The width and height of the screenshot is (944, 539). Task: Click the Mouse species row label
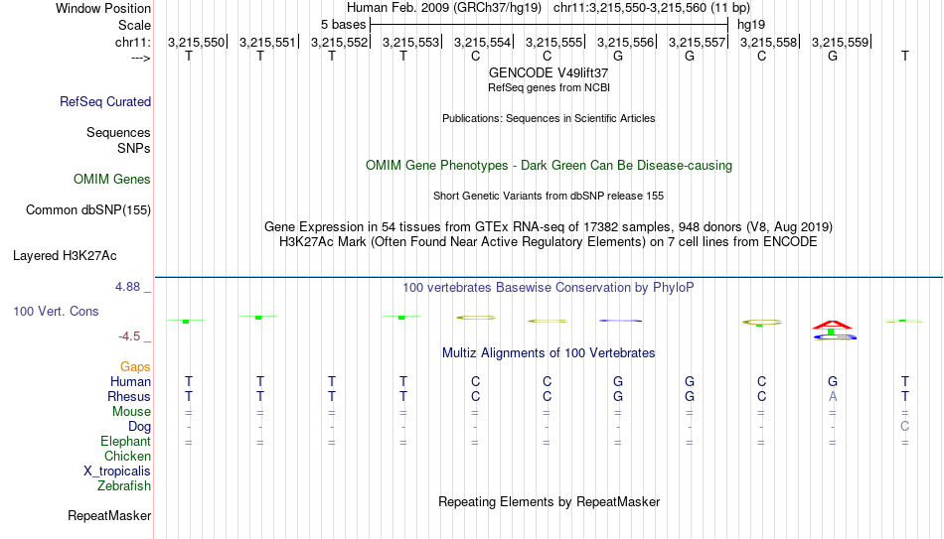pos(132,412)
